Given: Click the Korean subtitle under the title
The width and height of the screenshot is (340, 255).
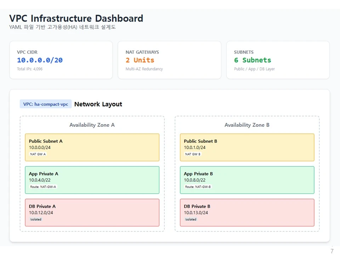Looking at the screenshot, I should 62,27.
